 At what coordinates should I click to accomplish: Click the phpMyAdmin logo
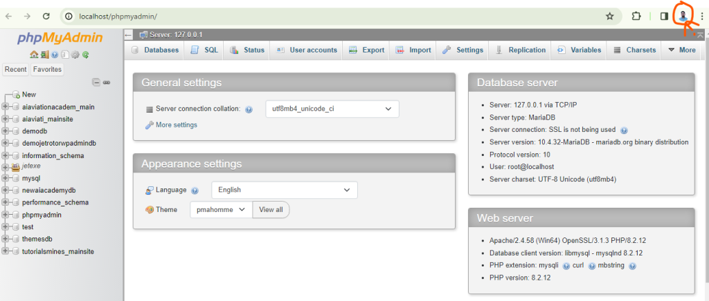(x=60, y=38)
